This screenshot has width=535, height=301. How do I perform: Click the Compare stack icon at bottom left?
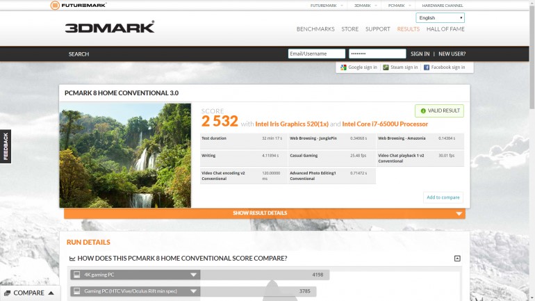[7, 293]
